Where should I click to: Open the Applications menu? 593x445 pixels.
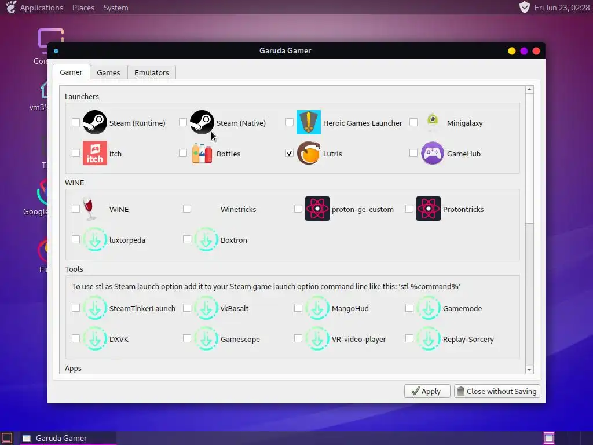pyautogui.click(x=42, y=8)
